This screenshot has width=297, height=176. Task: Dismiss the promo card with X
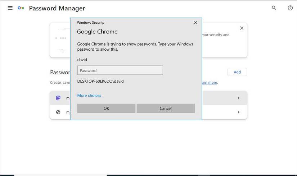pos(242,28)
